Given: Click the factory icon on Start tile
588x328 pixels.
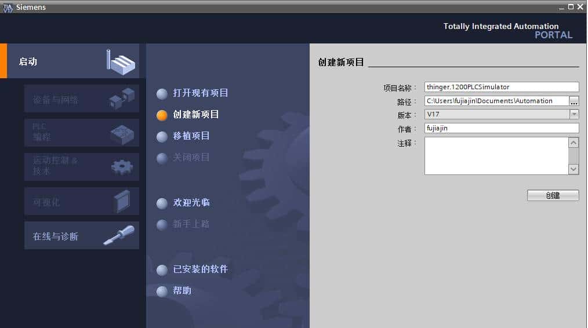Looking at the screenshot, I should click(x=121, y=62).
